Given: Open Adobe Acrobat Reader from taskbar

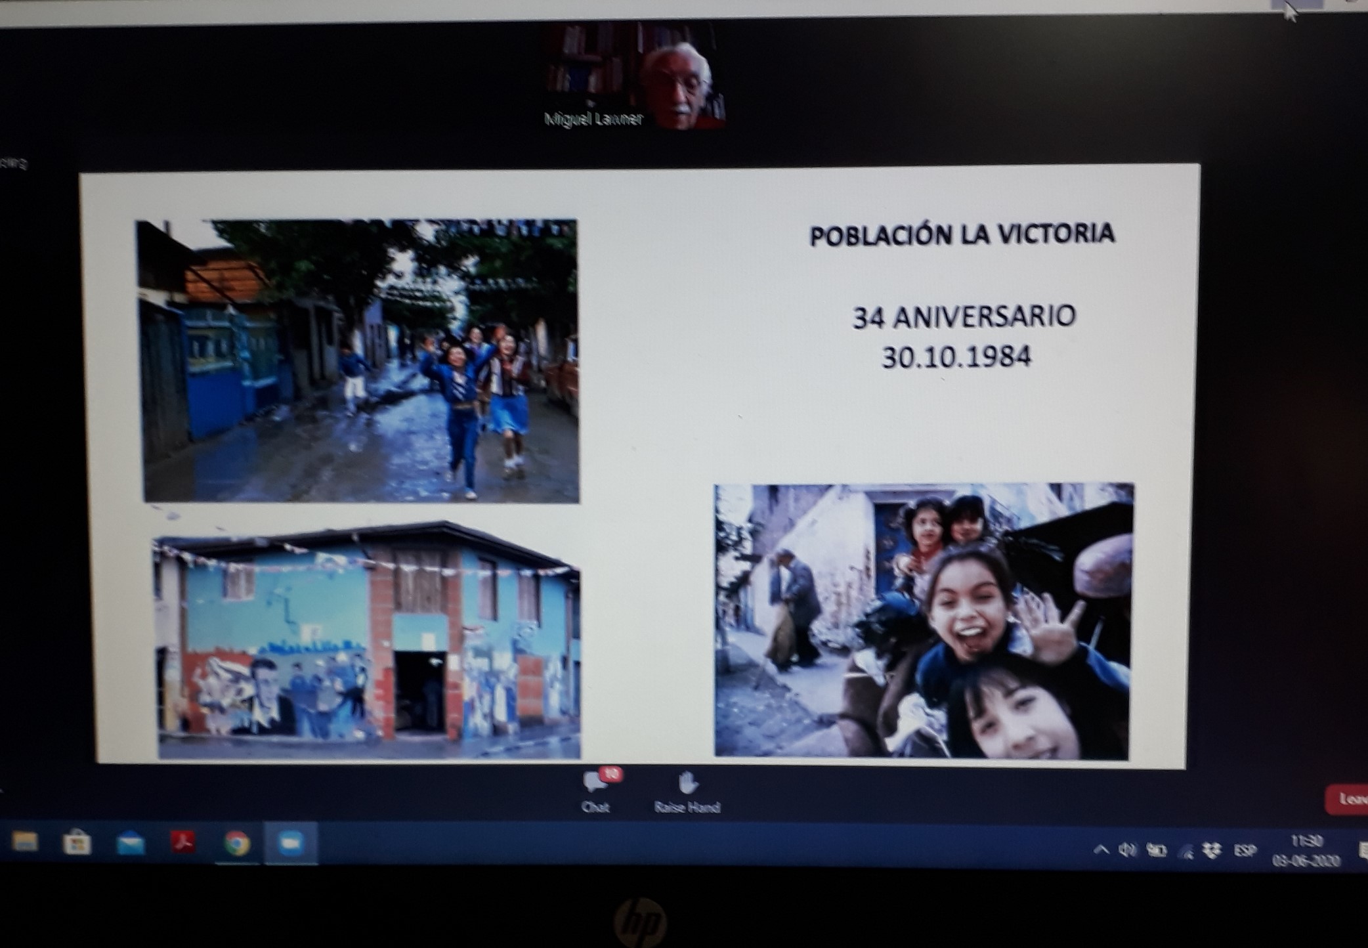Looking at the screenshot, I should point(183,842).
